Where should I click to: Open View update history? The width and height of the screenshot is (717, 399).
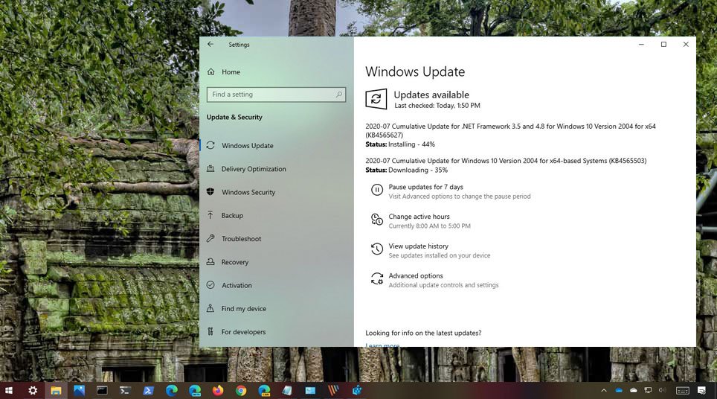(418, 246)
